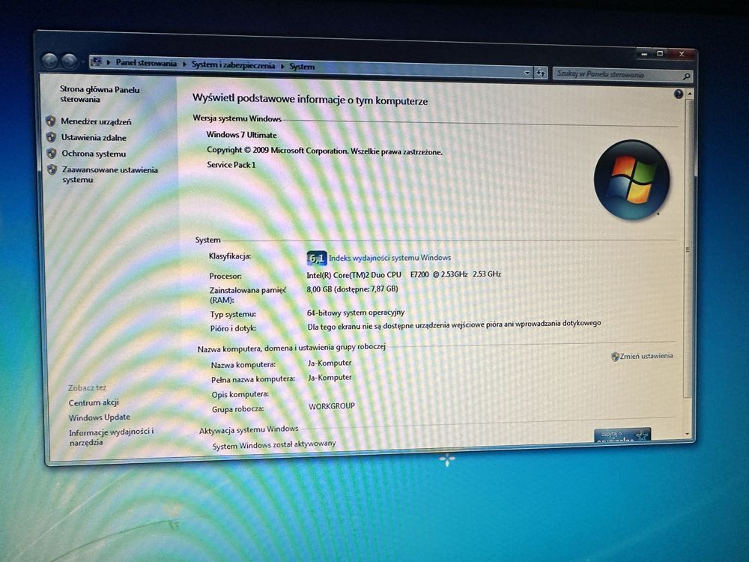Click shield icon beside 'Zmień ustawienia'

[x=615, y=357]
